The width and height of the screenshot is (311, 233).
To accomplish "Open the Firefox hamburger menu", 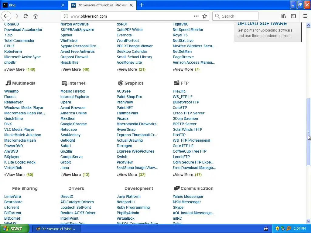I will 305,16.
